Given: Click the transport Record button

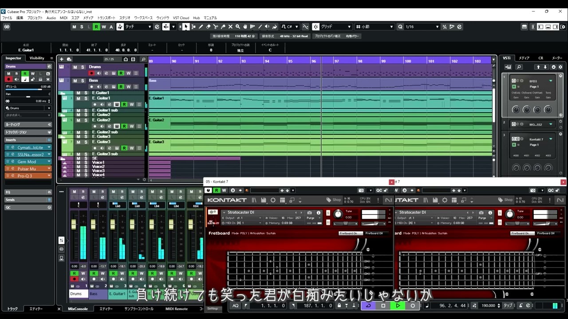Looking at the screenshot, I should [x=413, y=306].
